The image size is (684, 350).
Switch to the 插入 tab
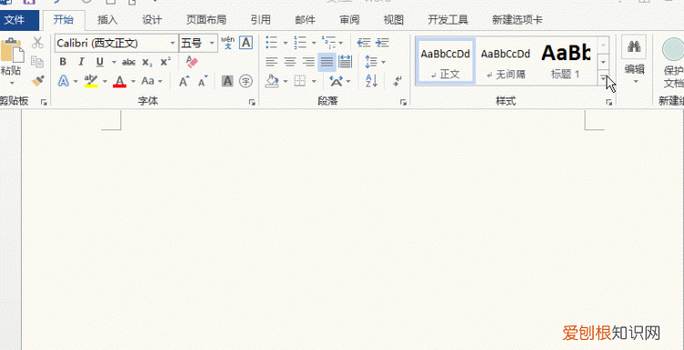tap(108, 20)
